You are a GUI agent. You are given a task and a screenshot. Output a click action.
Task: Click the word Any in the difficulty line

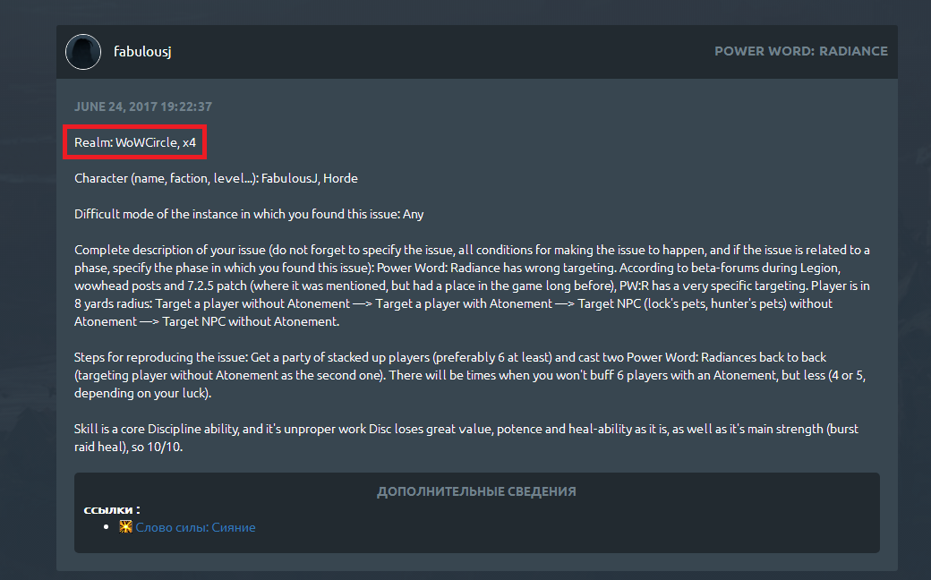click(x=425, y=214)
